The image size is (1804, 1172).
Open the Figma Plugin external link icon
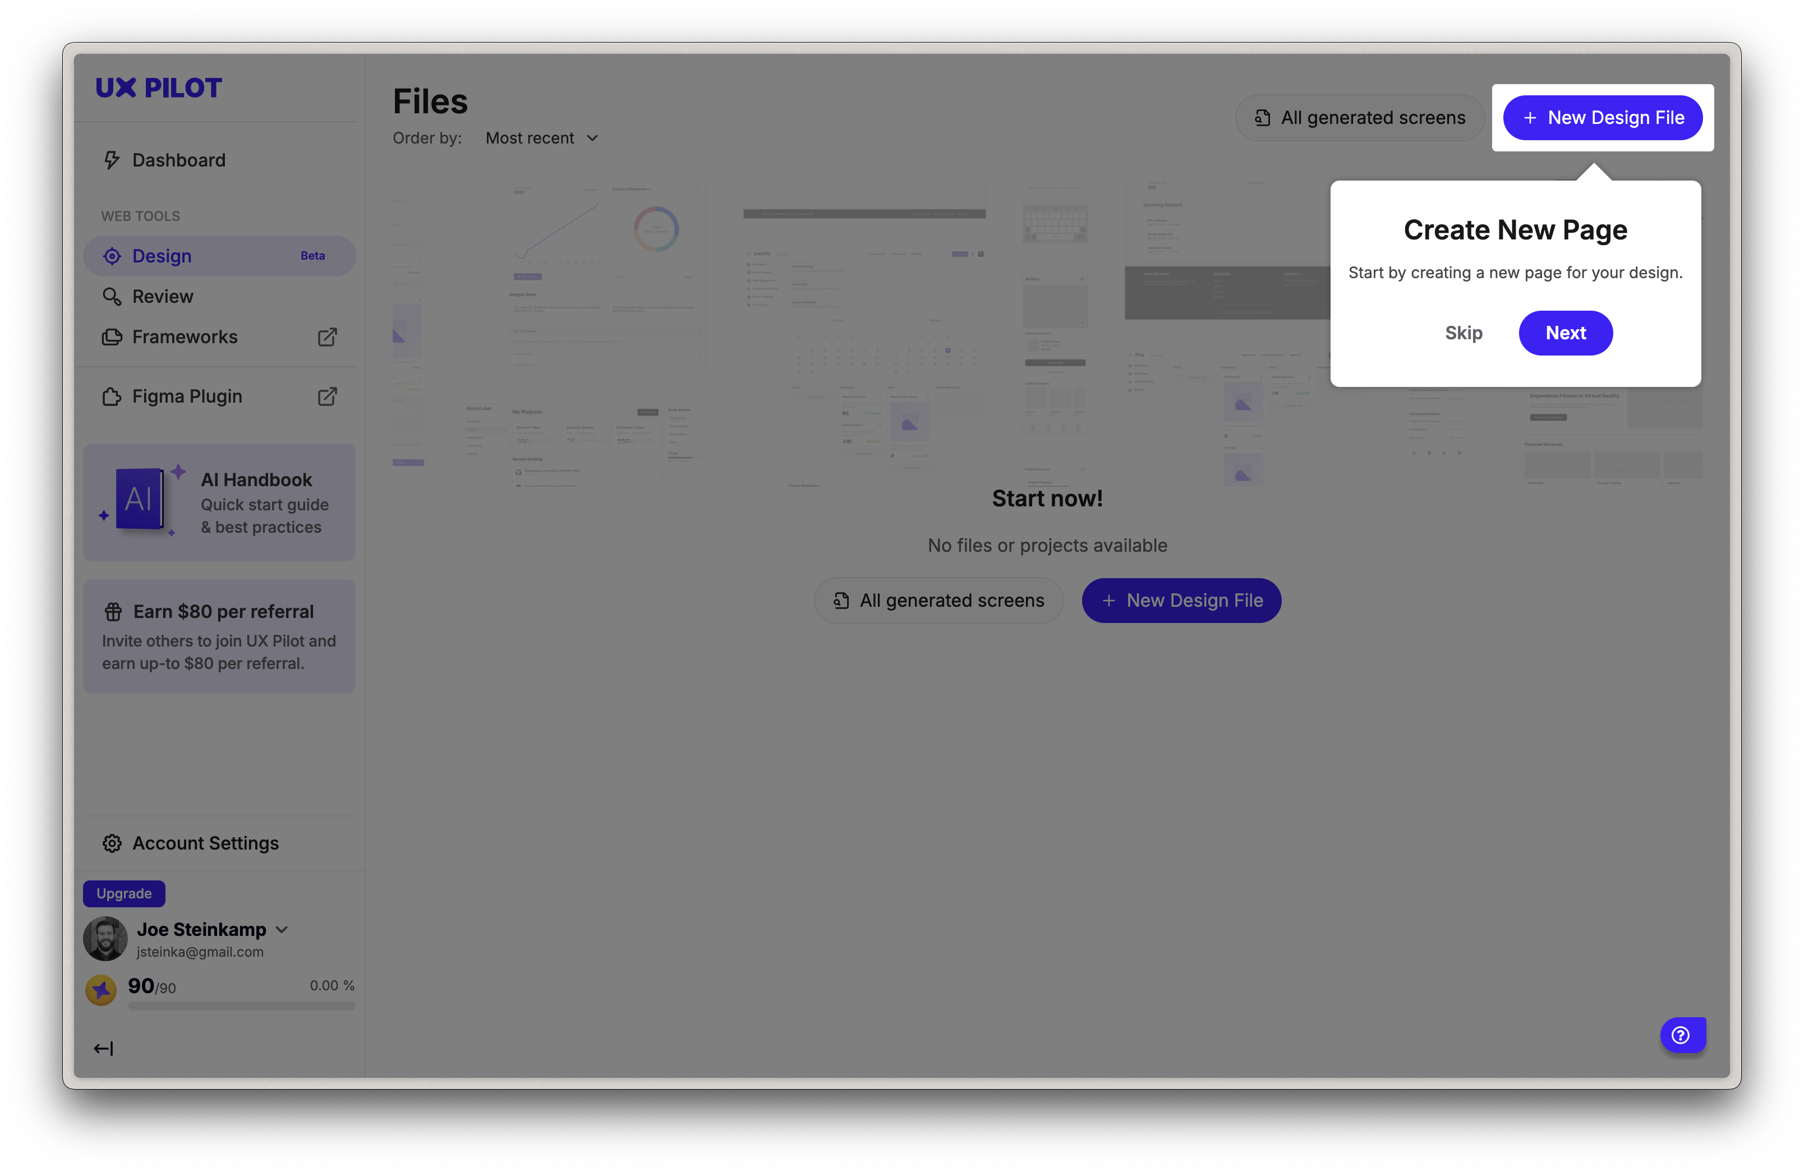pos(326,396)
